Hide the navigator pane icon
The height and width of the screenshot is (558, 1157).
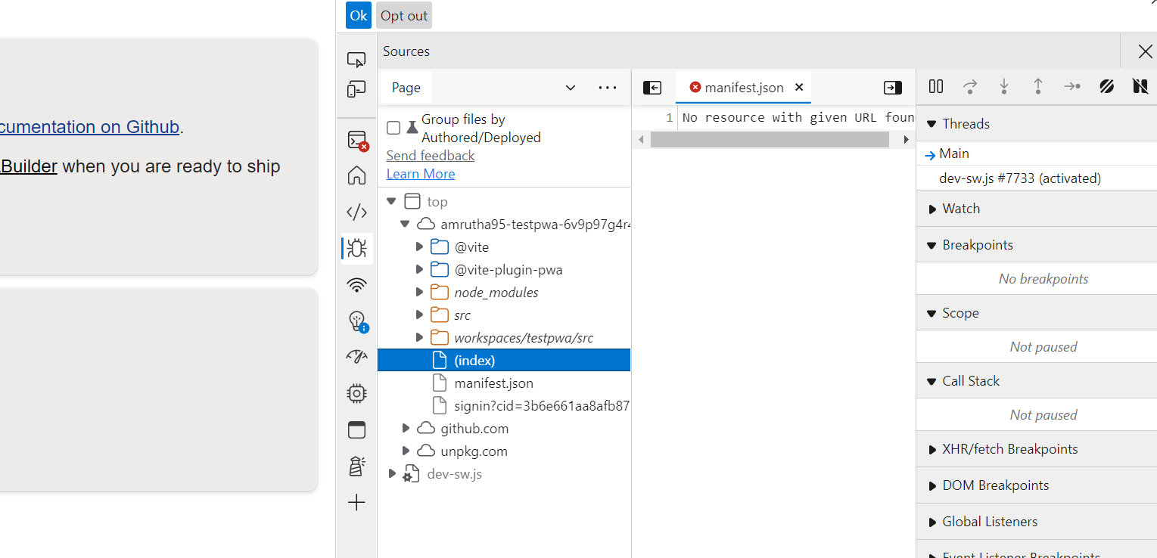652,88
